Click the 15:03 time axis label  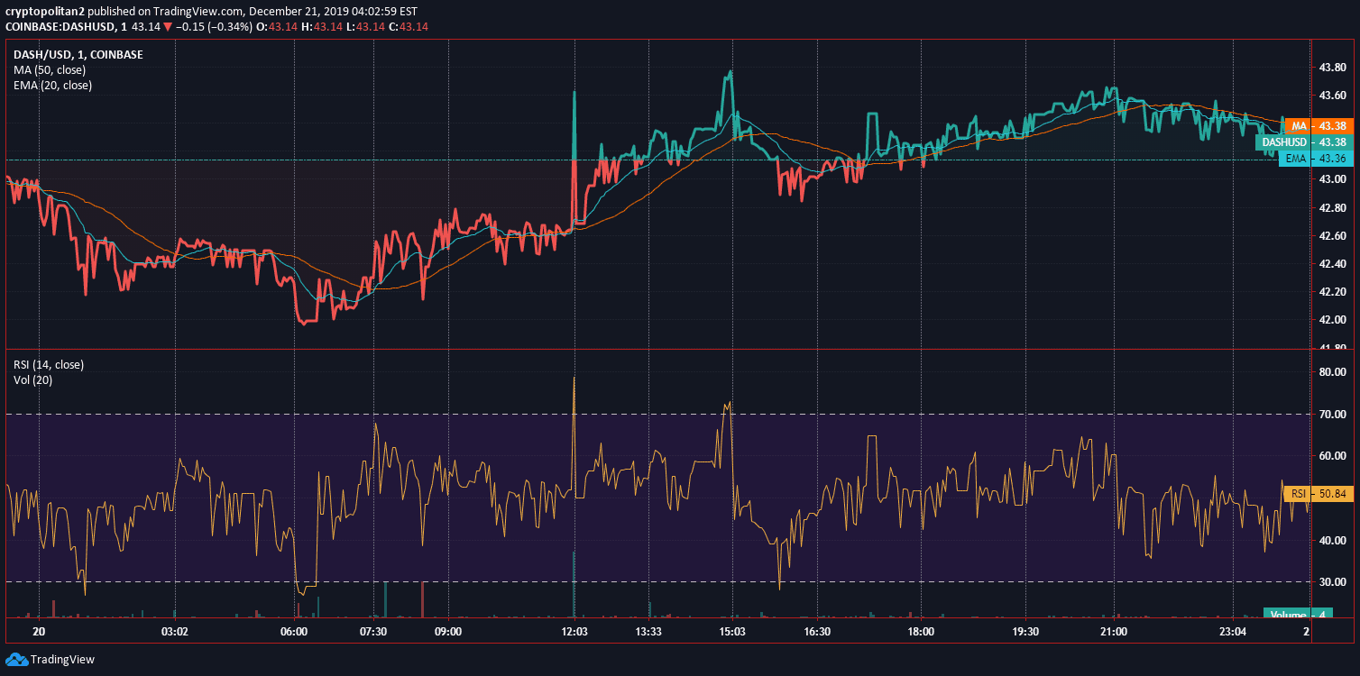(731, 632)
